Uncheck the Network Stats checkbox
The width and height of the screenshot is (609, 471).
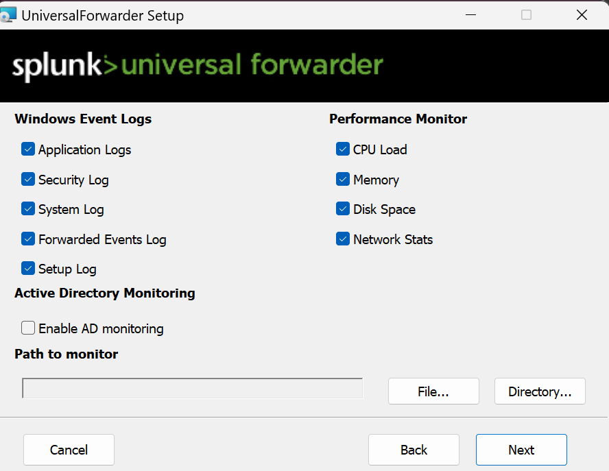[343, 239]
